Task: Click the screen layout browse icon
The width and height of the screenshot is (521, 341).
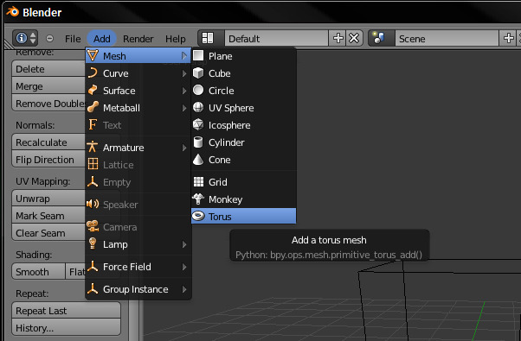Action: point(208,38)
